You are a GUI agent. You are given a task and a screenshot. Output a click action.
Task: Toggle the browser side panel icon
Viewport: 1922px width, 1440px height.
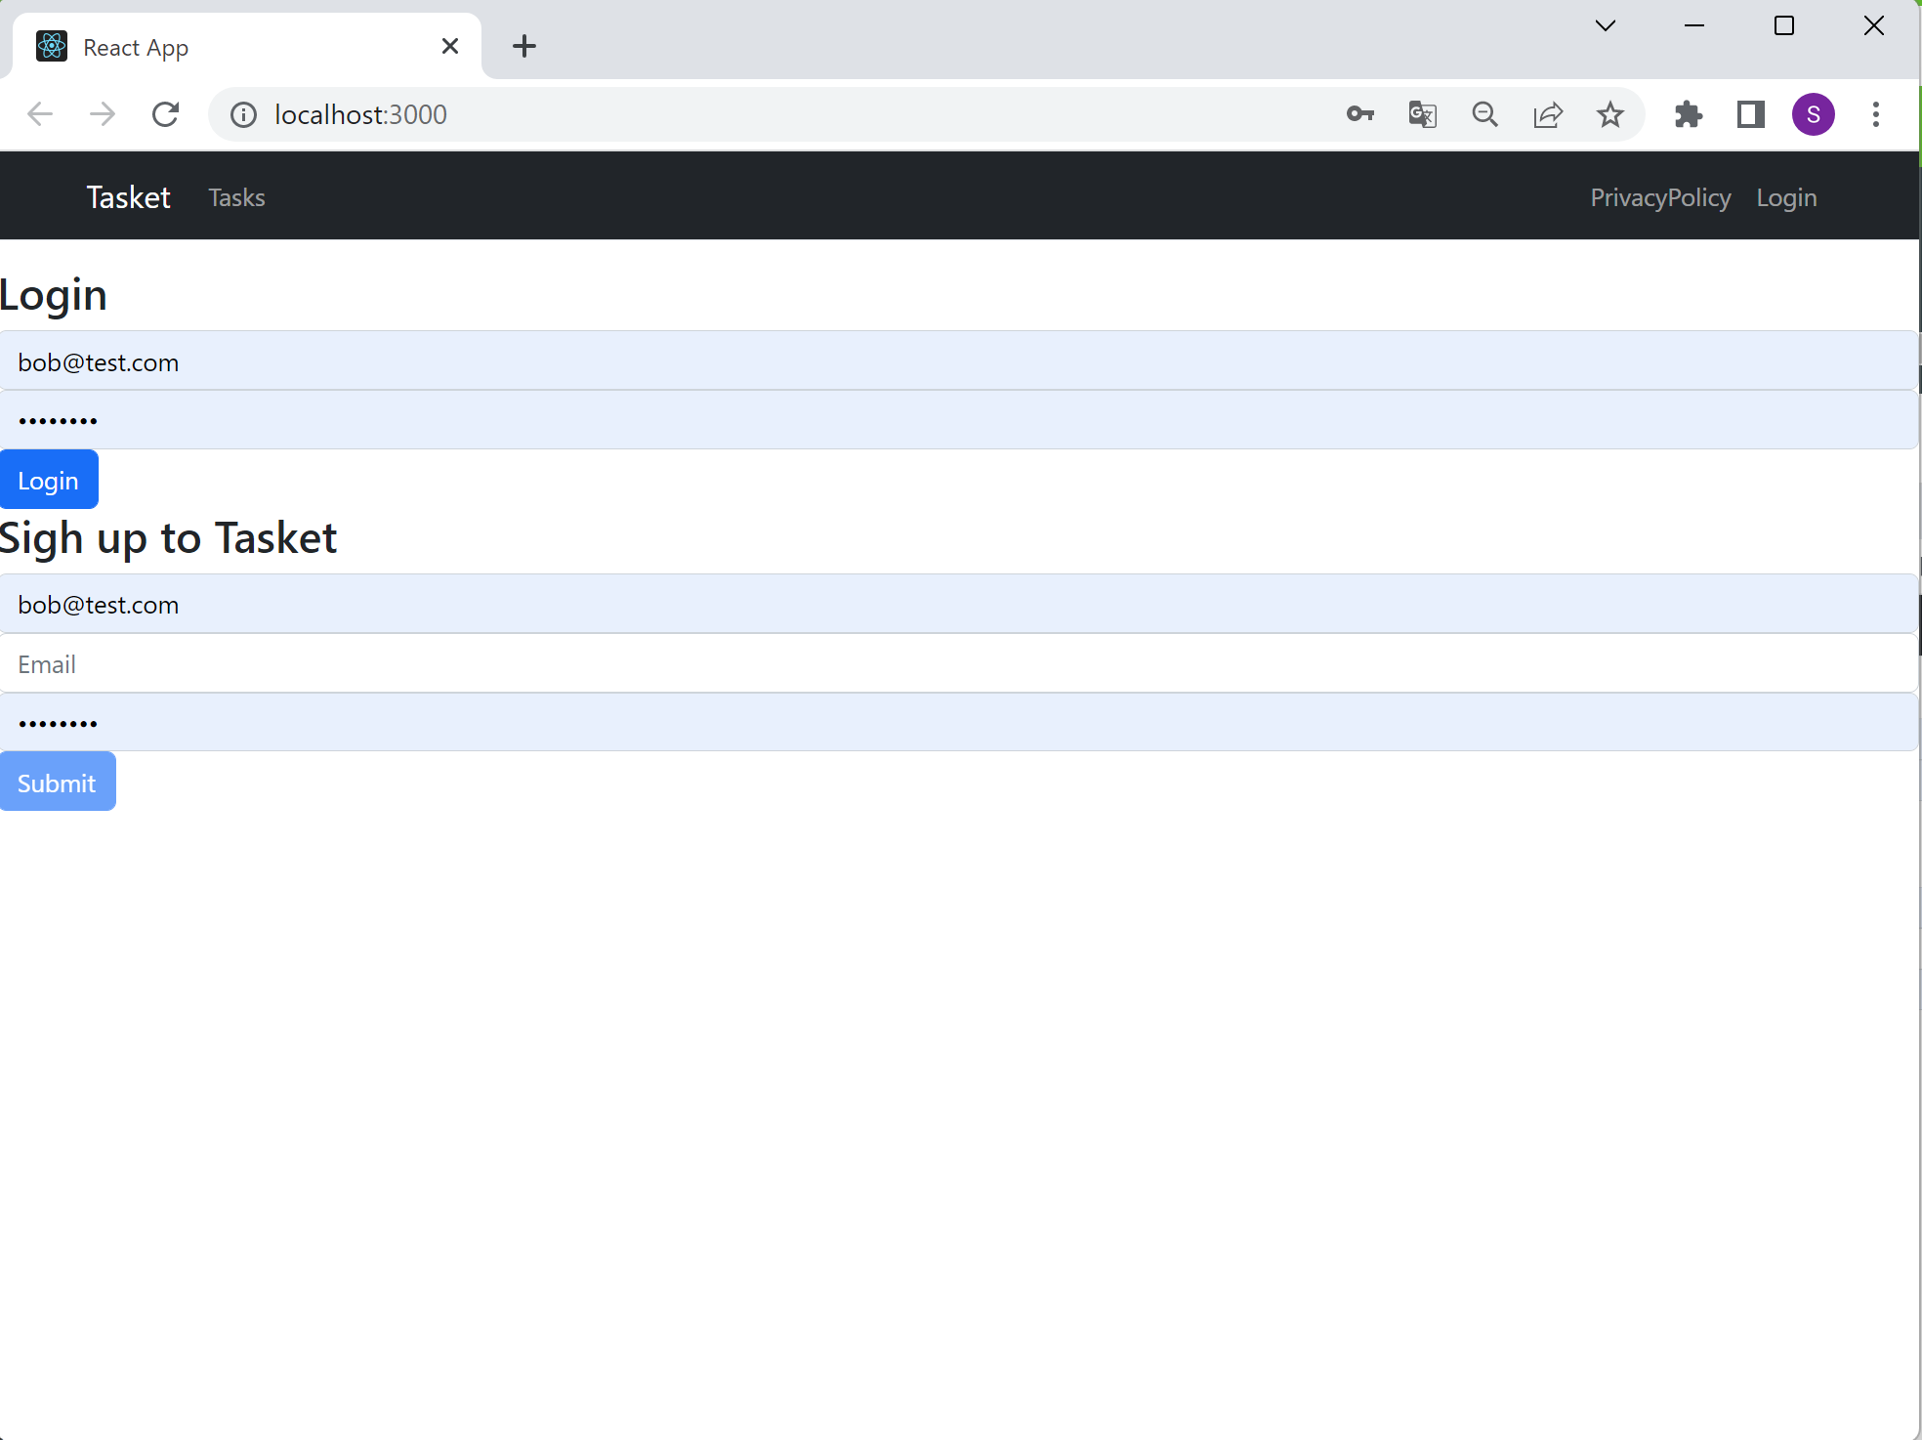[x=1751, y=114]
